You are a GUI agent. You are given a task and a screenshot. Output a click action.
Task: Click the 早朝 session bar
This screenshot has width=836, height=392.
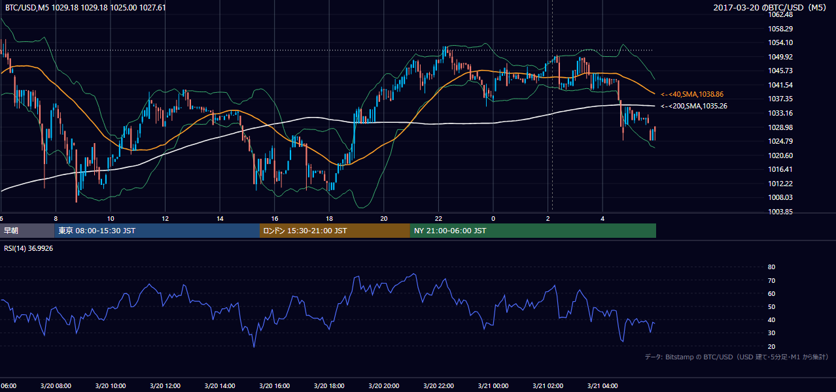[x=27, y=231]
